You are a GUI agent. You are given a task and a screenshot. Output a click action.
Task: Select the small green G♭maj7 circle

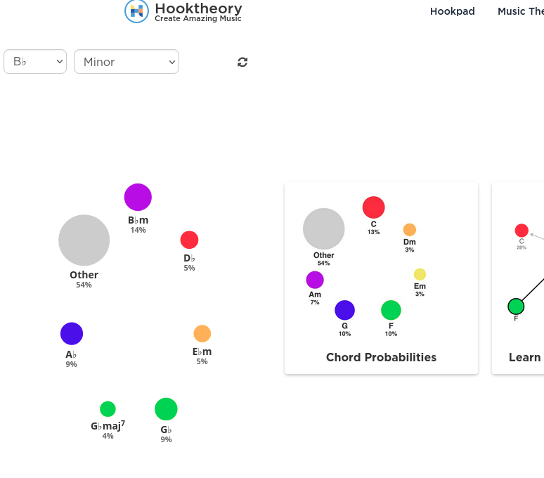pos(108,409)
